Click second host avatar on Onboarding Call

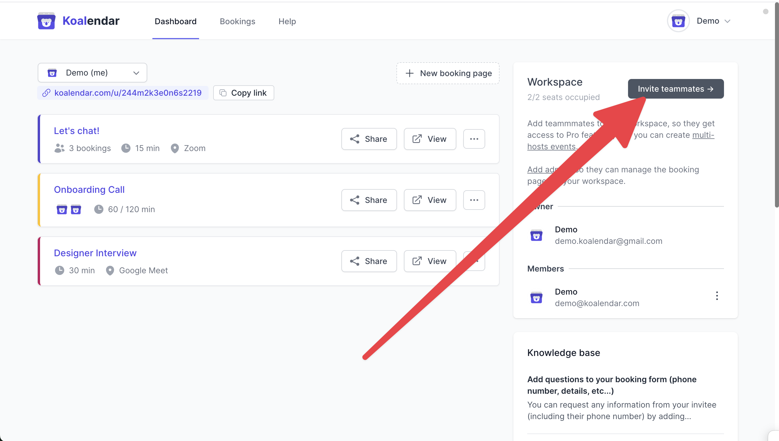(x=76, y=209)
